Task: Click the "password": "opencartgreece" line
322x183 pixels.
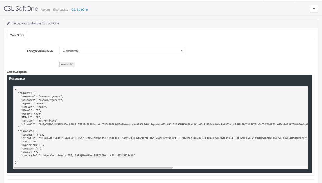Action: (x=42, y=100)
